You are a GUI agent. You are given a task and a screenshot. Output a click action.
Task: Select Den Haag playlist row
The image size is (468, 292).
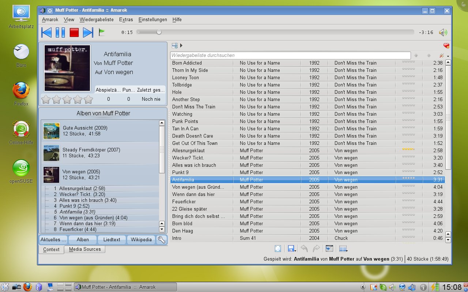tap(307, 231)
